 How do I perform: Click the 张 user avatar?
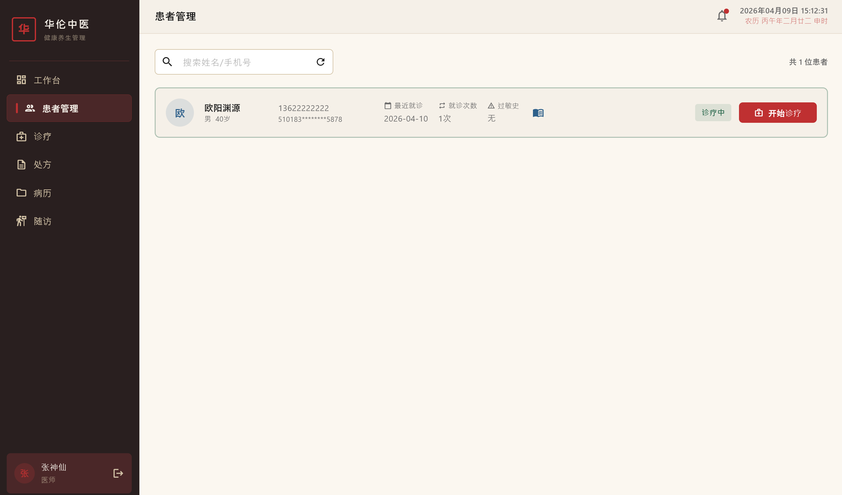(x=24, y=473)
